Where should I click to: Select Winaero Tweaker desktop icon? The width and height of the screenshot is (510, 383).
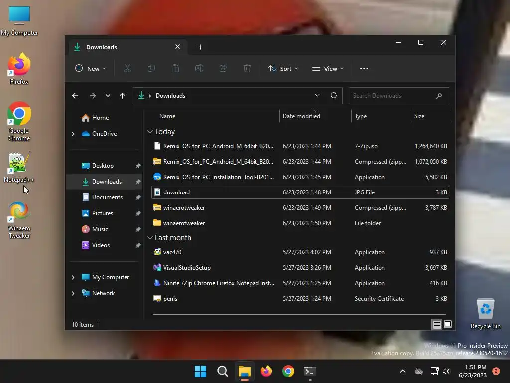tap(19, 220)
